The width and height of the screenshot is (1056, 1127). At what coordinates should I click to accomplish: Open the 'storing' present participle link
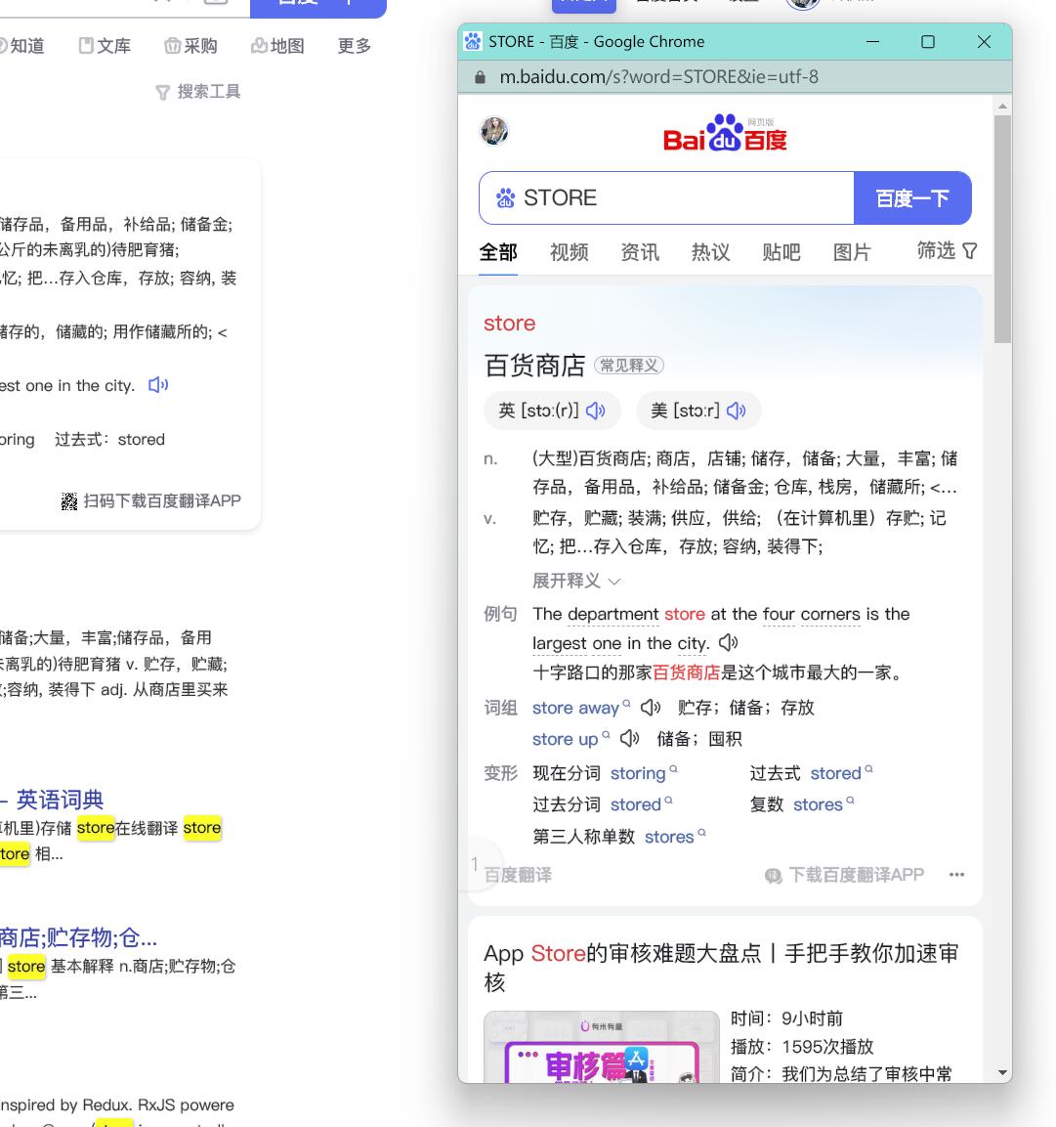(x=638, y=773)
